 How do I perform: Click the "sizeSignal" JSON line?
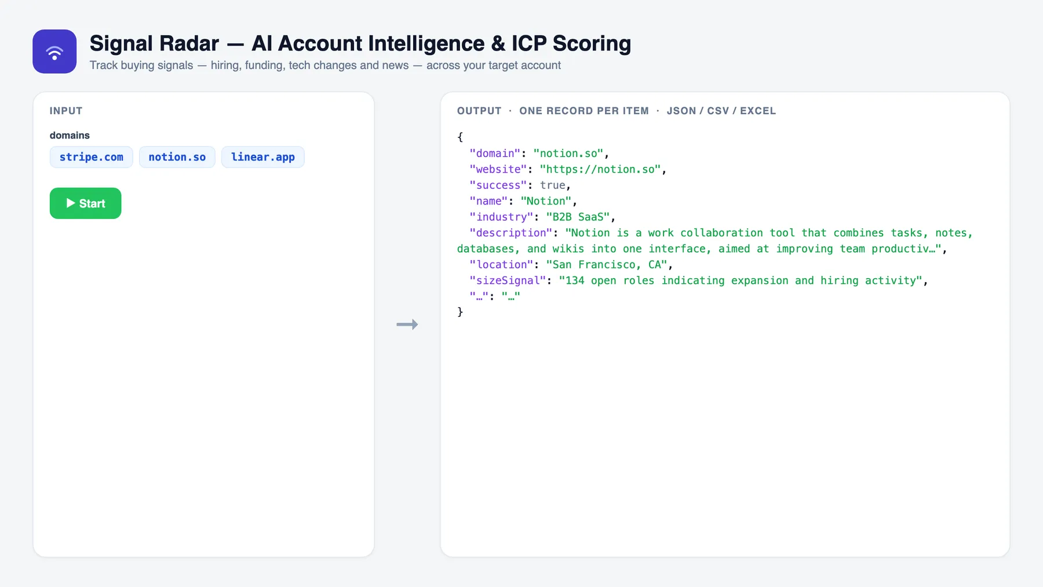point(699,280)
